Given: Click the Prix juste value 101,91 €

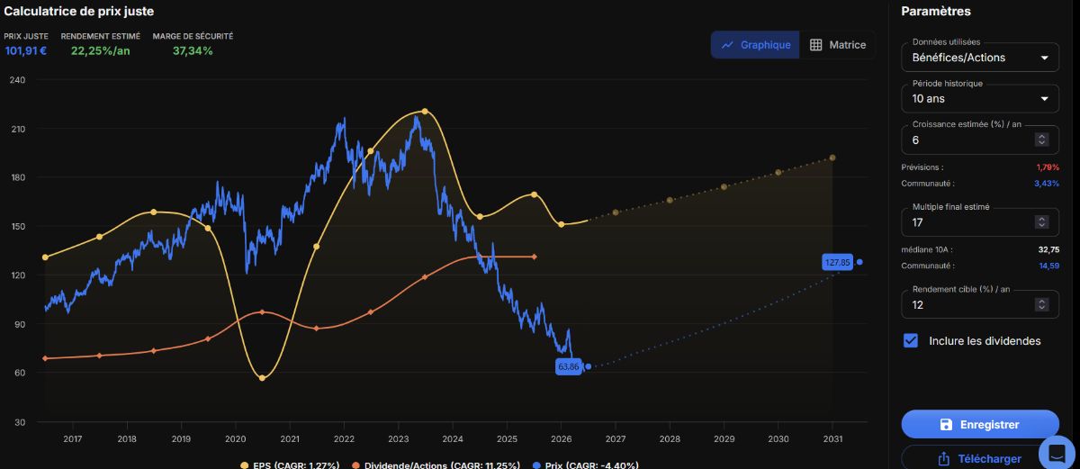Looking at the screenshot, I should pyautogui.click(x=26, y=50).
